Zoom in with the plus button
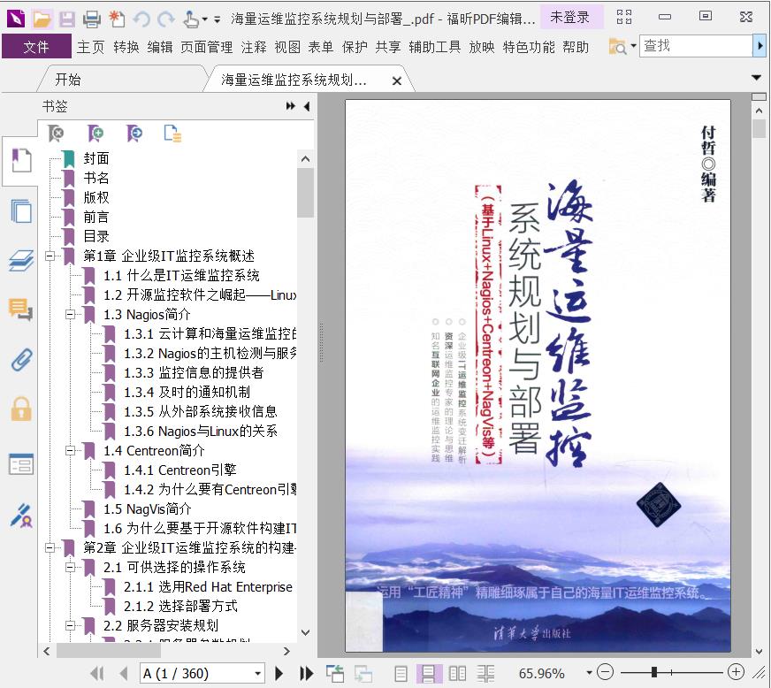771x688 pixels. pos(736,672)
